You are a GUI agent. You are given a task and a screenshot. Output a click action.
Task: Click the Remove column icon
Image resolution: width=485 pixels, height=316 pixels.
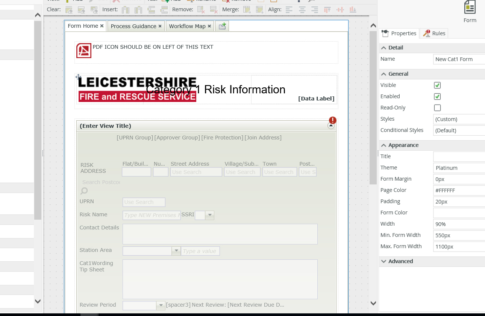point(201,10)
